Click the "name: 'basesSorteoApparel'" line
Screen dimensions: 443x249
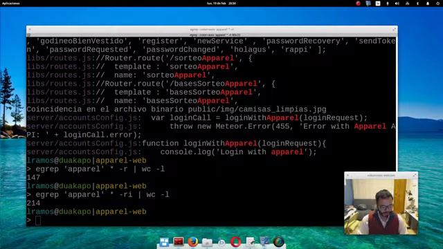[132, 101]
